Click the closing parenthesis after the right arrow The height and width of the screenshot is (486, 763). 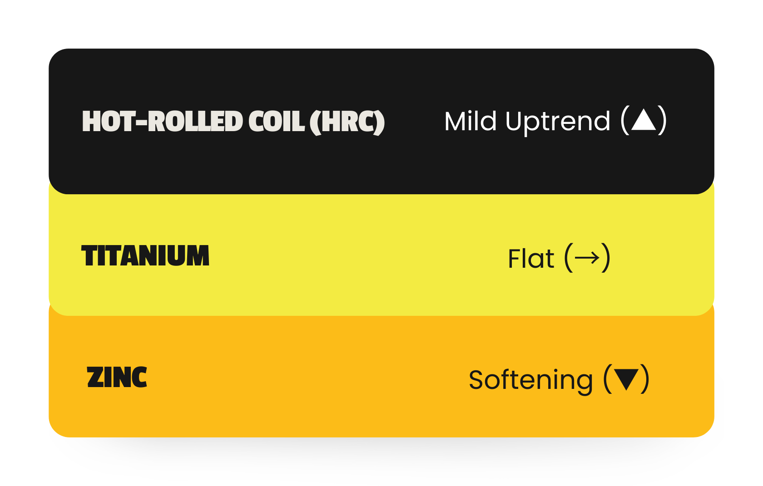click(x=605, y=258)
